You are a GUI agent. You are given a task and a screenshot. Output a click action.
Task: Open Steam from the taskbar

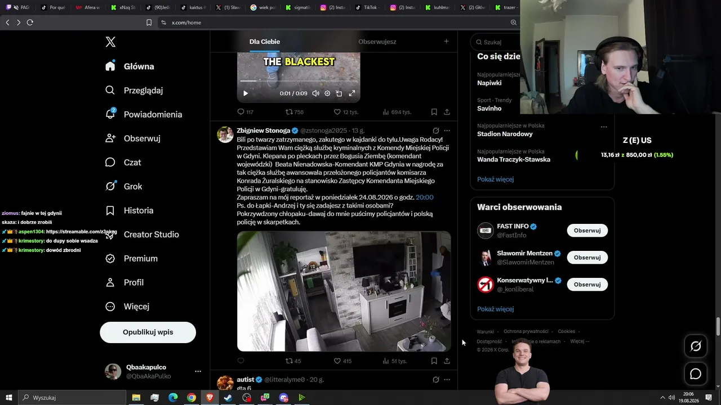228,398
